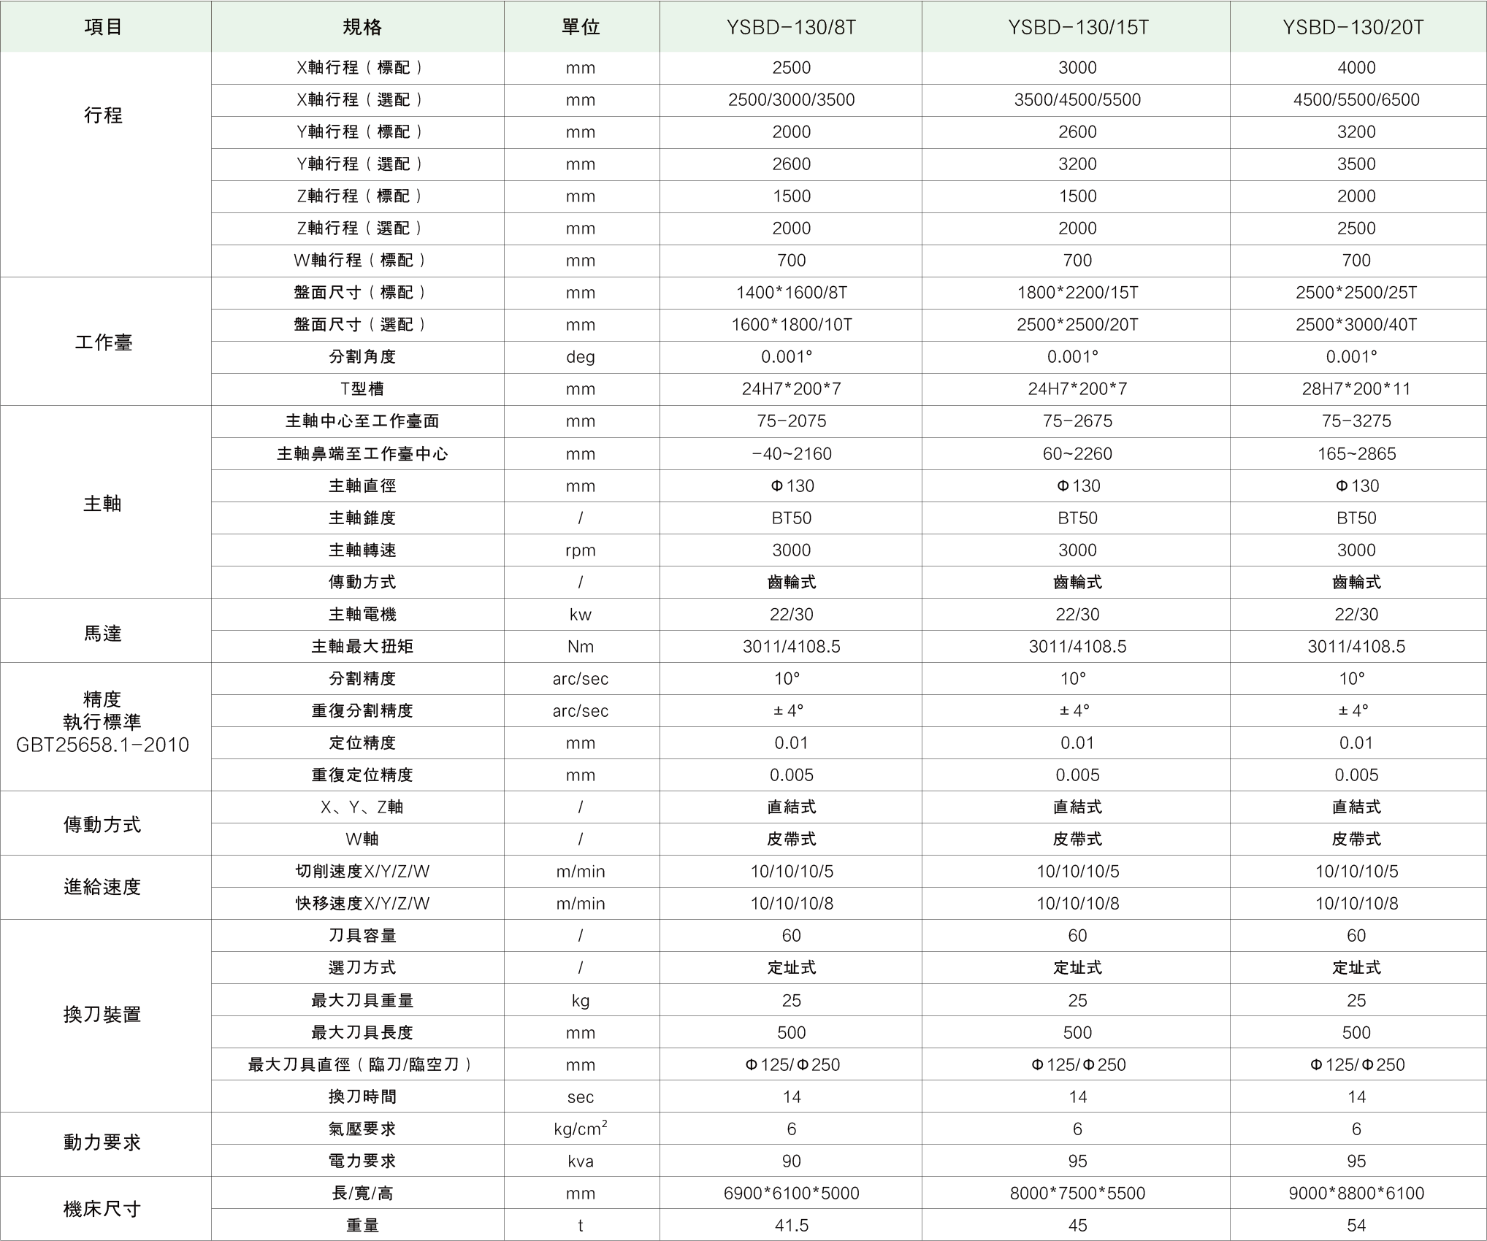The width and height of the screenshot is (1487, 1241).
Task: Select the YSBD-130/15T column header
Action: (x=1077, y=27)
